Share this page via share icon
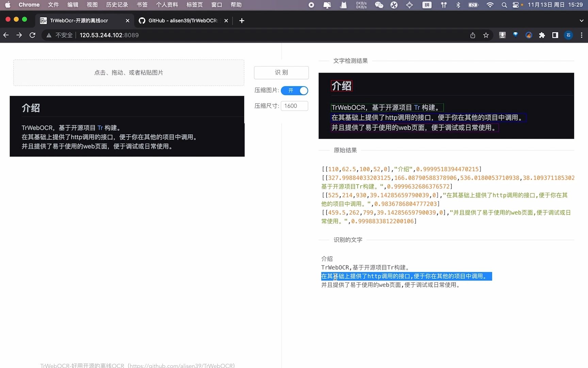The height and width of the screenshot is (368, 588). [x=473, y=35]
